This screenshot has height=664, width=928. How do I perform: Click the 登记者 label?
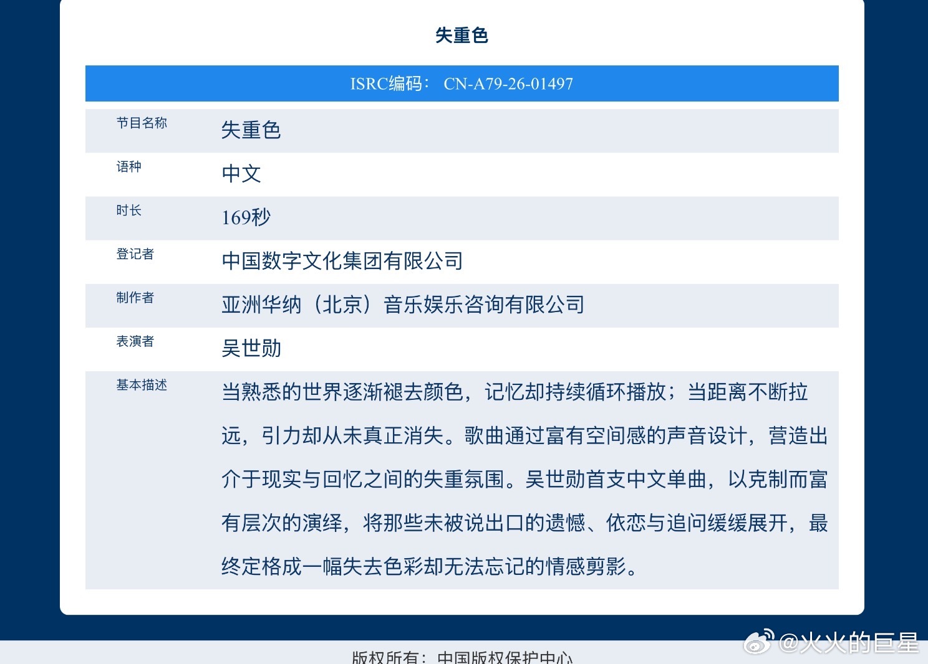135,254
